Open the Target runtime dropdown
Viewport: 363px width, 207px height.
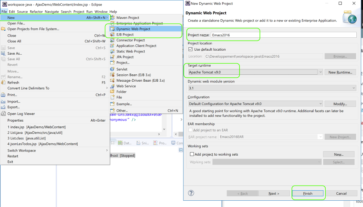click(320, 72)
